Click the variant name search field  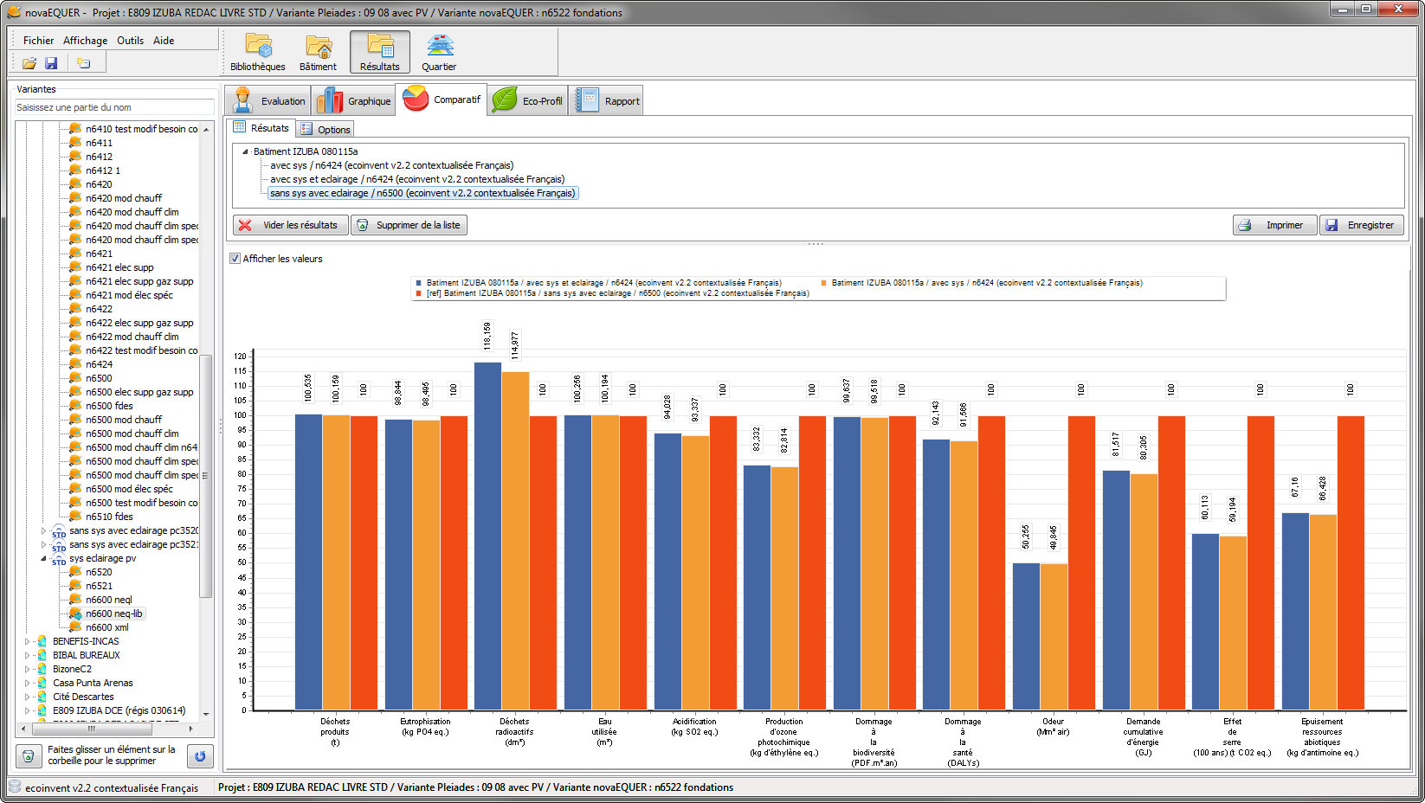tap(114, 107)
